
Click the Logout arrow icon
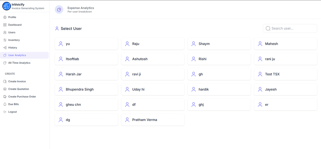pyautogui.click(x=5, y=112)
